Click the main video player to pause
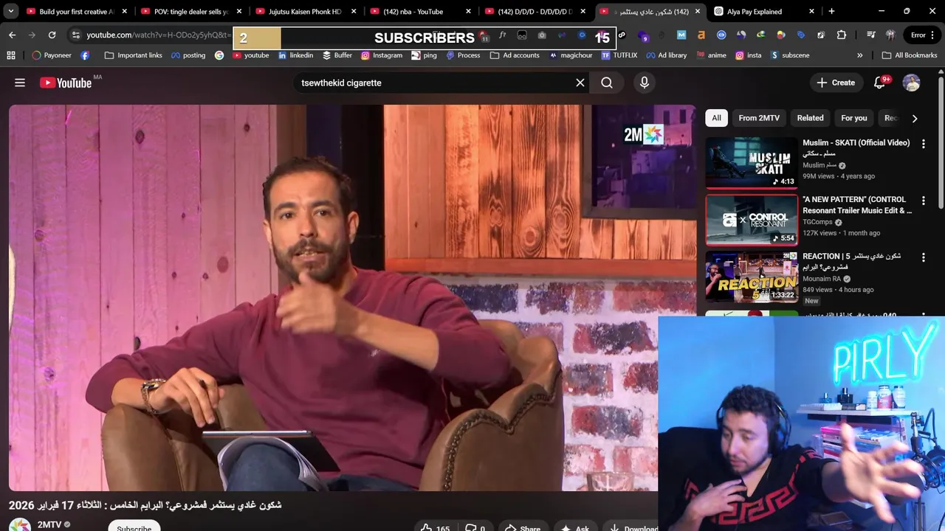This screenshot has width=945, height=531. point(352,297)
